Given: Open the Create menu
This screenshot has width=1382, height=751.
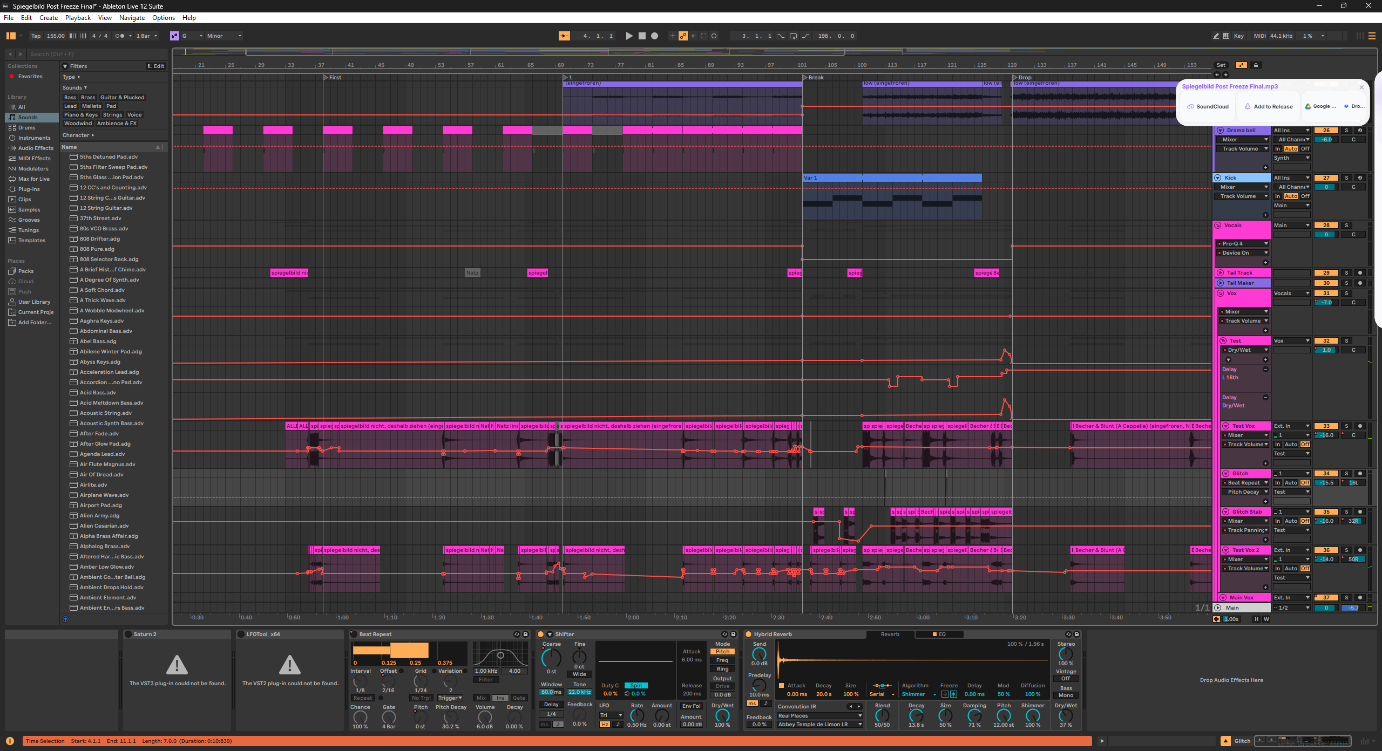Looking at the screenshot, I should pyautogui.click(x=49, y=18).
